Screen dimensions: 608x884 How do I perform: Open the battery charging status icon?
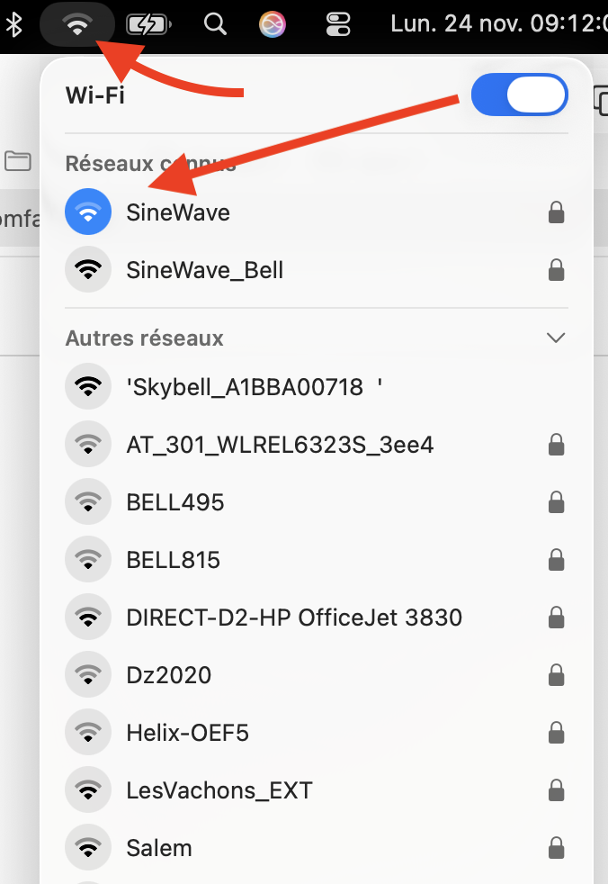(148, 25)
